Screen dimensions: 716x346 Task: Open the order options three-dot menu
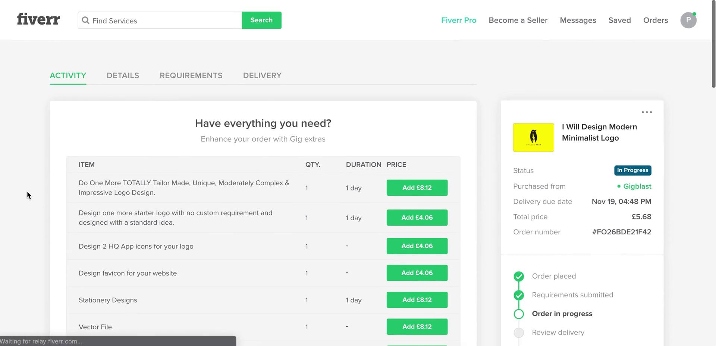point(647,112)
